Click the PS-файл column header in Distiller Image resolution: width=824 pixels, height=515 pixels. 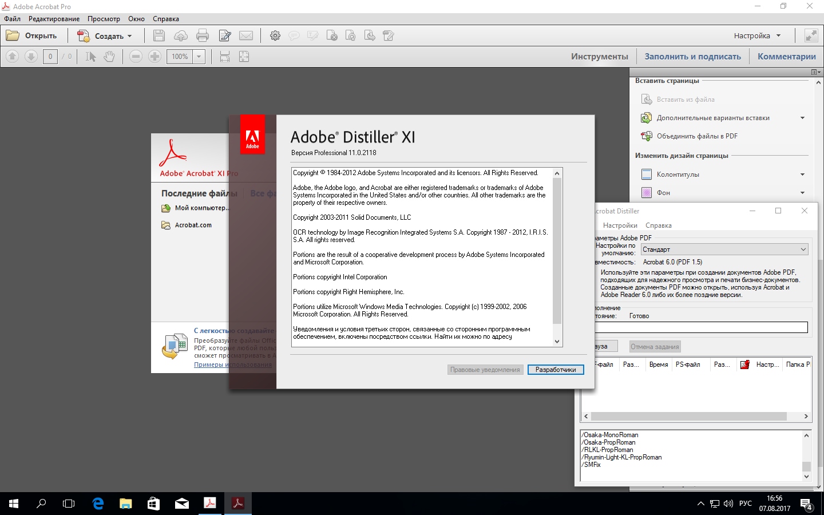[x=690, y=365]
